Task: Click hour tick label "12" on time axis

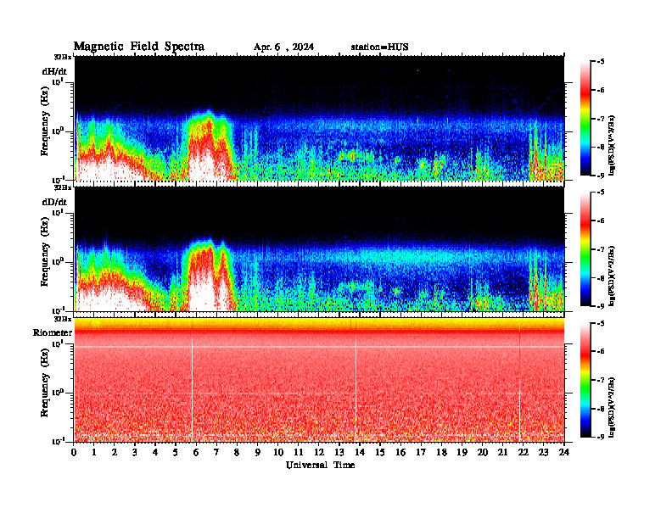Action: pos(319,452)
